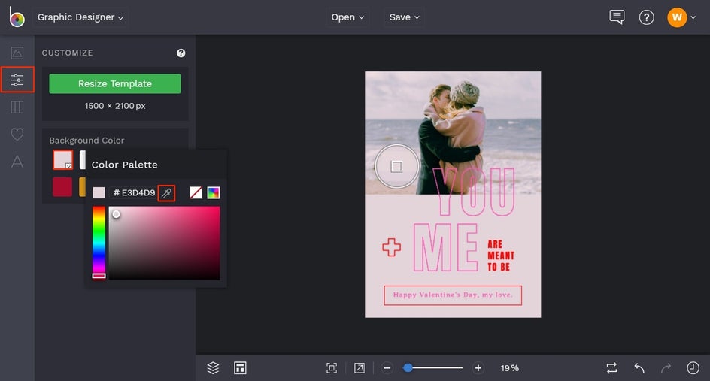
Task: Select the dark red background color swatch
Action: (62, 187)
